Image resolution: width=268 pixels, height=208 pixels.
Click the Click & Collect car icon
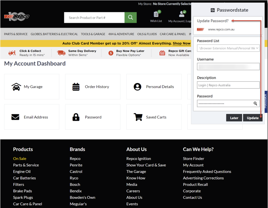12,53
